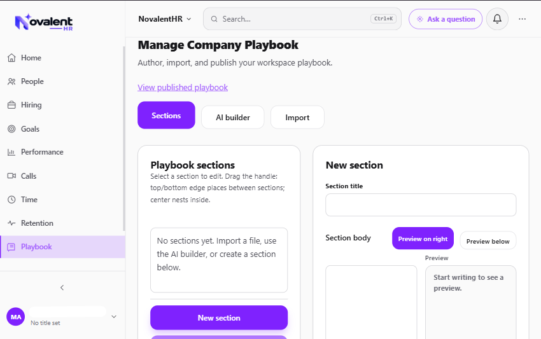This screenshot has width=541, height=339.
Task: Switch to the Import tab
Action: [x=297, y=118]
